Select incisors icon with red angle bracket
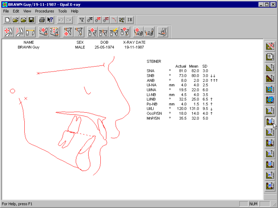278x208 pixels. pyautogui.click(x=20, y=32)
